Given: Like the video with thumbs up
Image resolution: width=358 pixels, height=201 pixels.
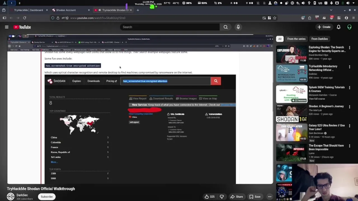Looking at the screenshot, I should [209, 197].
